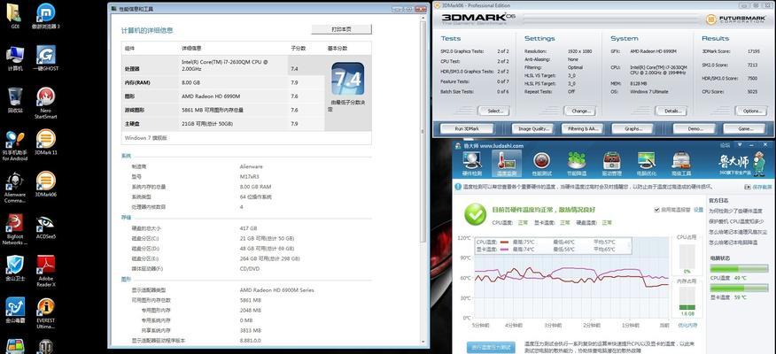
Task: Click the temperature history chart
Action: tap(570, 278)
